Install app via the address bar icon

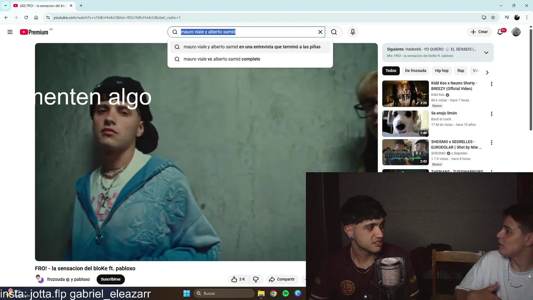tap(484, 17)
